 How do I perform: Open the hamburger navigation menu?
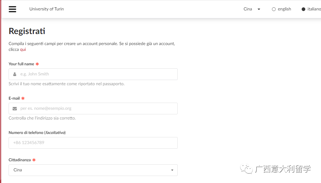tap(12, 9)
